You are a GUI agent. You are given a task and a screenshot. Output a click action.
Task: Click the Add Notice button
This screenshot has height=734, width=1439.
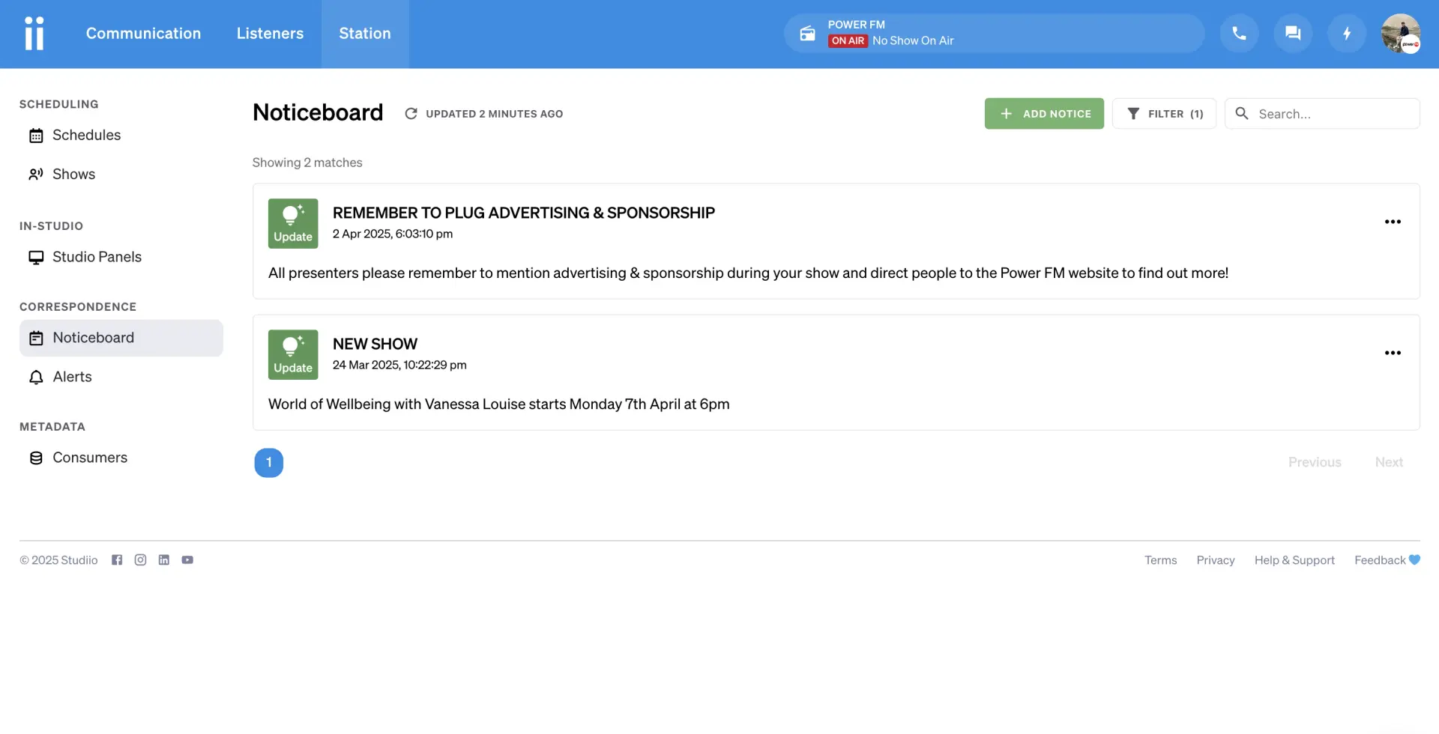(1044, 114)
